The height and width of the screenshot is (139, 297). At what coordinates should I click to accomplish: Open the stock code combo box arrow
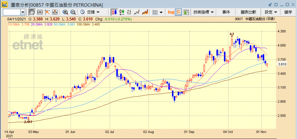point(23,12)
